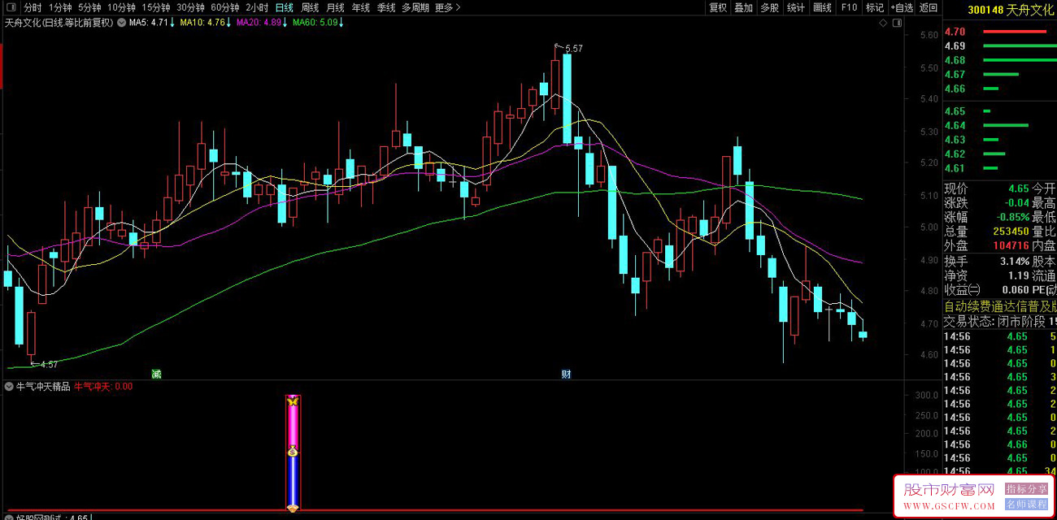
Task: Open the 画线 drawing tools
Action: [x=823, y=7]
